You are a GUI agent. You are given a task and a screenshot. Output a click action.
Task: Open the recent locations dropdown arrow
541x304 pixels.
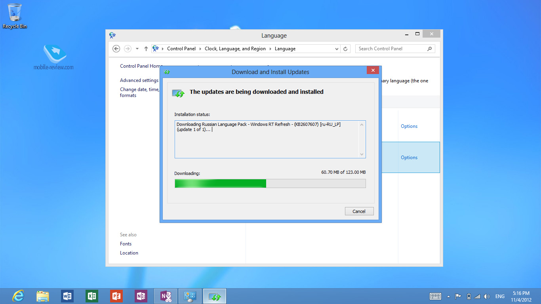pyautogui.click(x=137, y=49)
